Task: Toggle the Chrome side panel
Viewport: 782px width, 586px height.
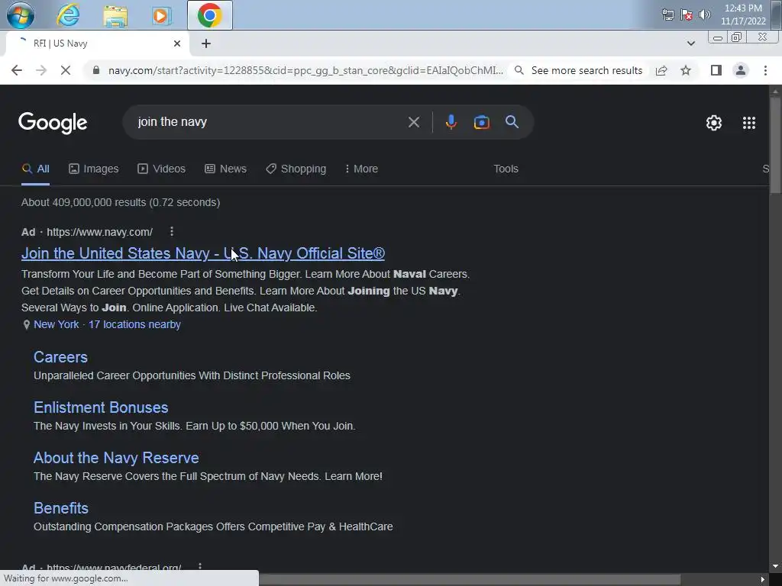Action: [x=716, y=70]
